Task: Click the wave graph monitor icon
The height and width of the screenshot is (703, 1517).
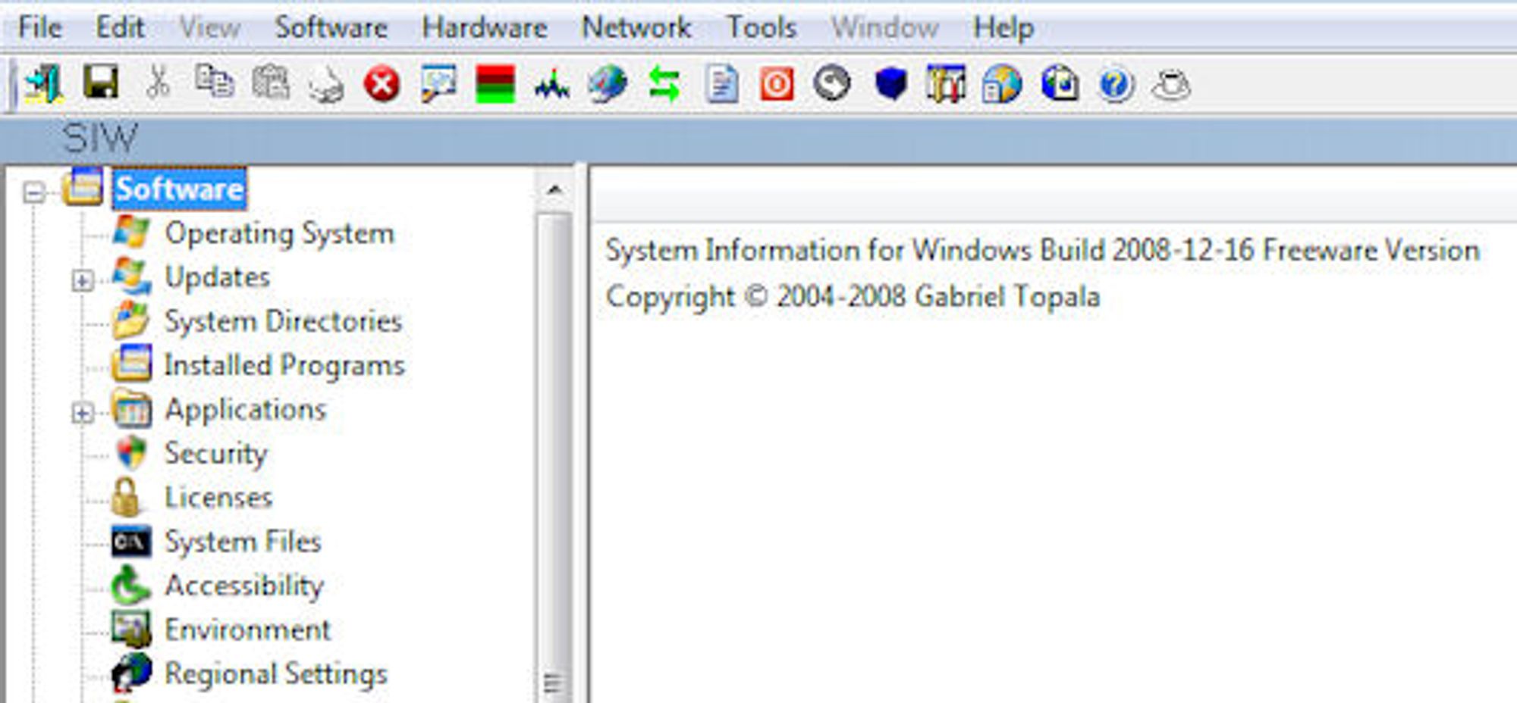Action: point(551,85)
